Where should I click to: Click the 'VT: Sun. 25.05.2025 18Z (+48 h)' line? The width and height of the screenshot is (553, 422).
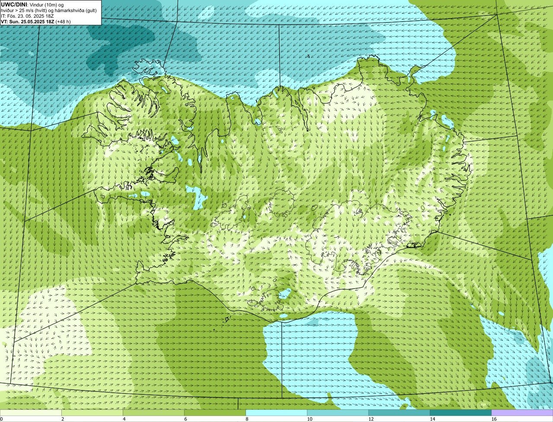(36, 22)
